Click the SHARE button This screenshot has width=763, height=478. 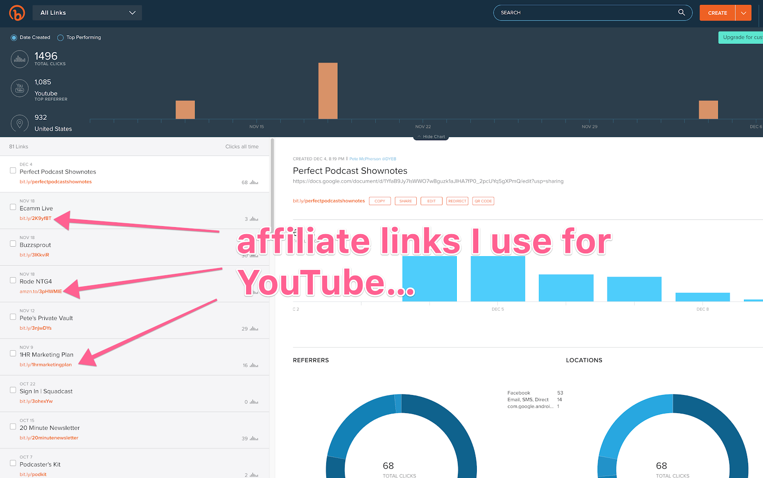405,201
